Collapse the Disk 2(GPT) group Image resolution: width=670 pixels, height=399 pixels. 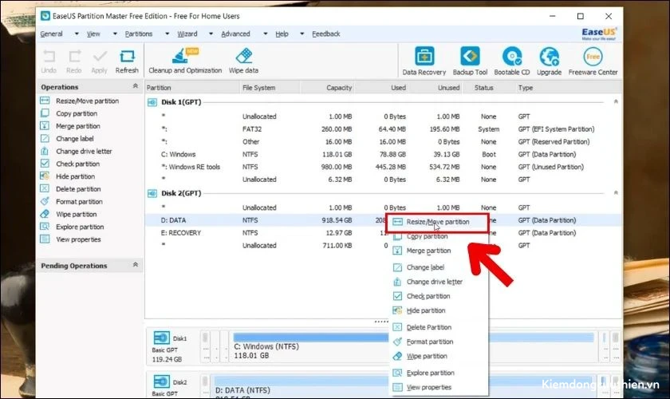[616, 193]
